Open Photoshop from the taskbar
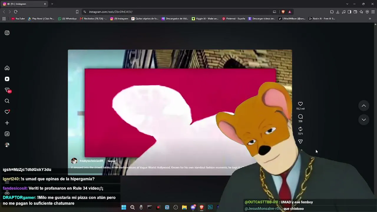Viewport: 377px width, 212px height. click(210, 207)
